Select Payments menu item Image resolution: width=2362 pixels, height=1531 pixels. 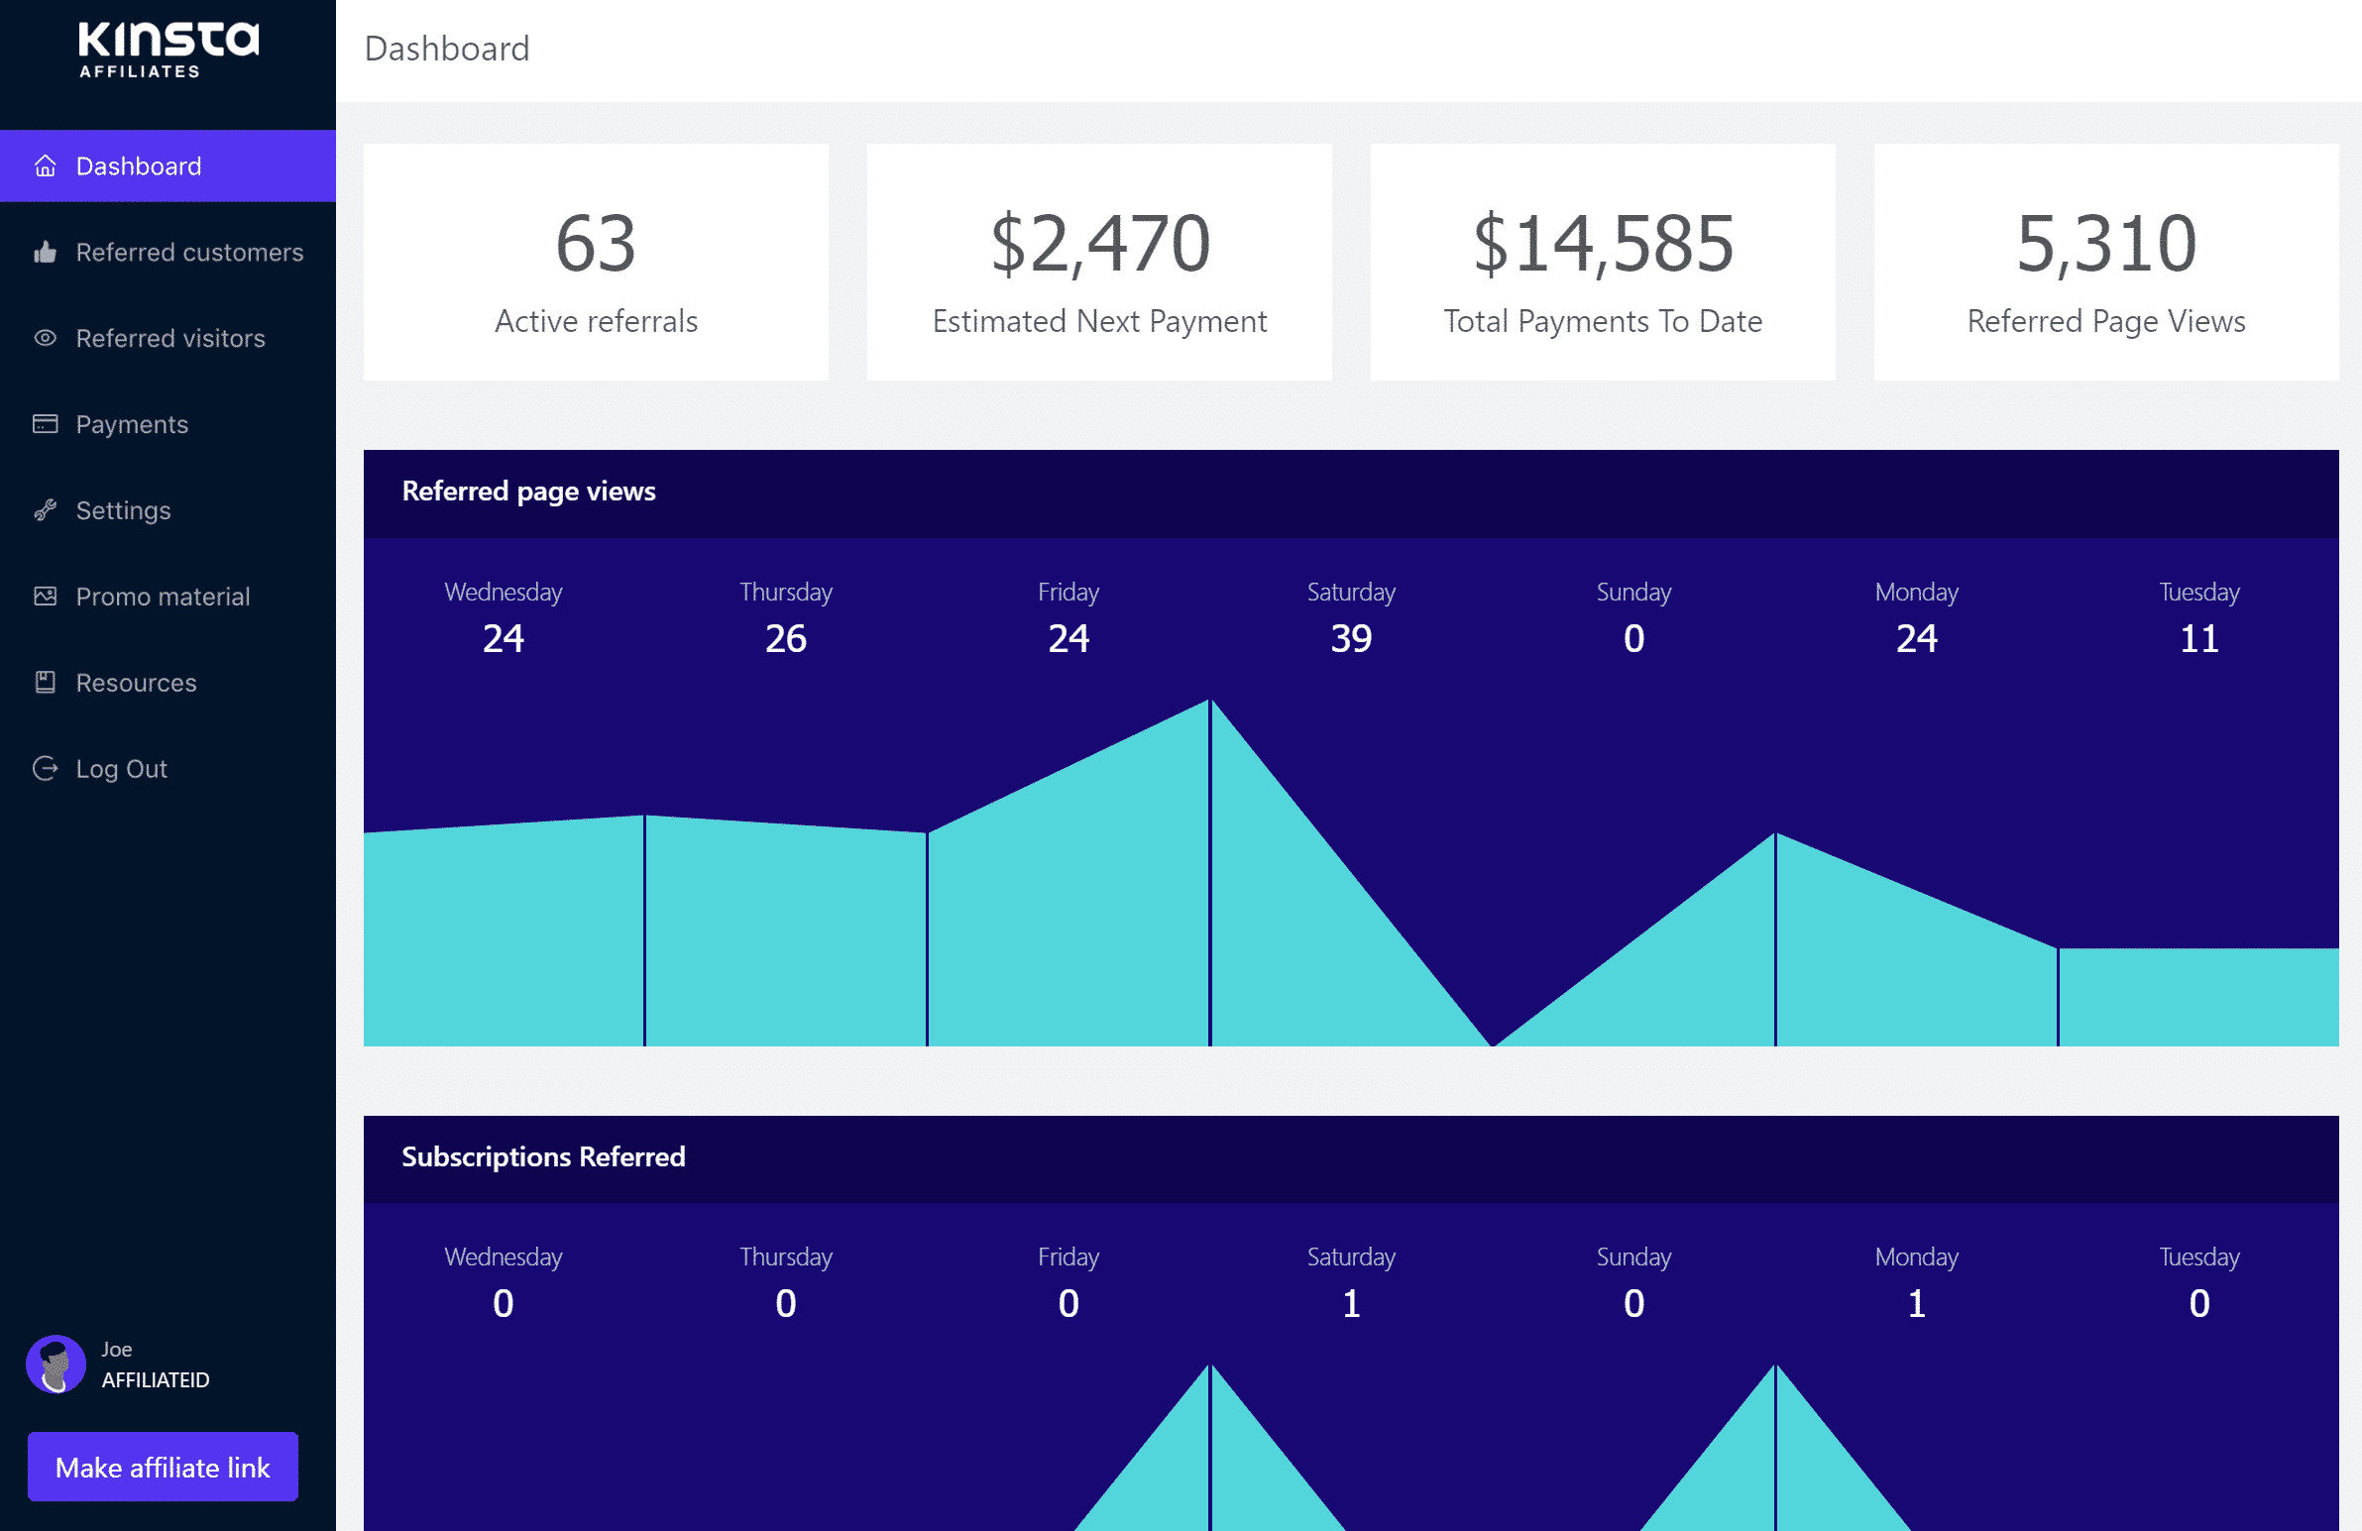tap(129, 423)
